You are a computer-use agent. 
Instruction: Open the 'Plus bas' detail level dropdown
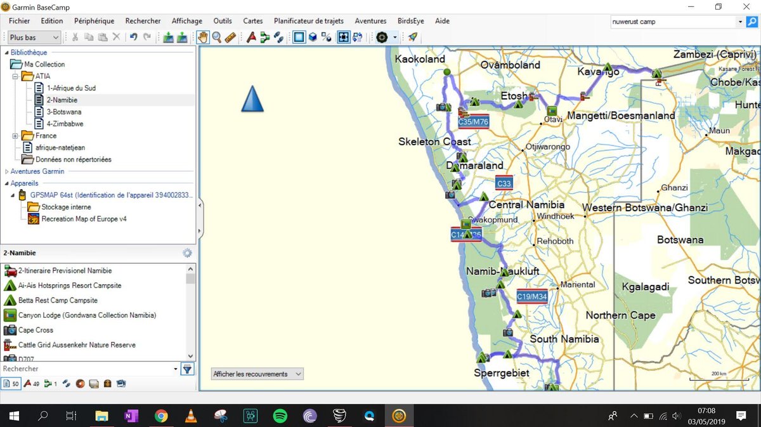click(x=35, y=37)
